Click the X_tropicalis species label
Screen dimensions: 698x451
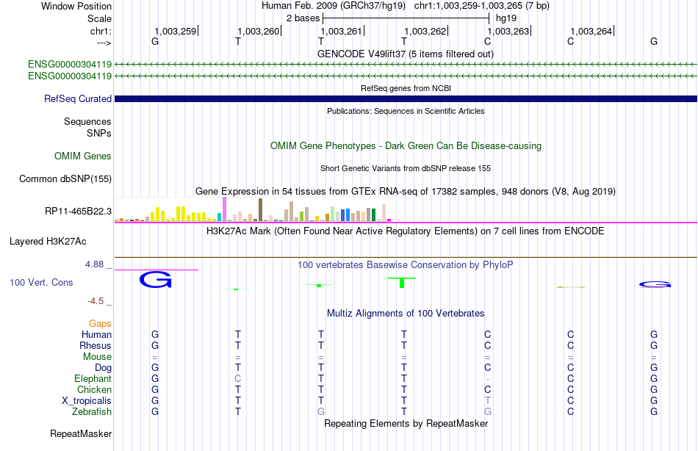point(87,401)
